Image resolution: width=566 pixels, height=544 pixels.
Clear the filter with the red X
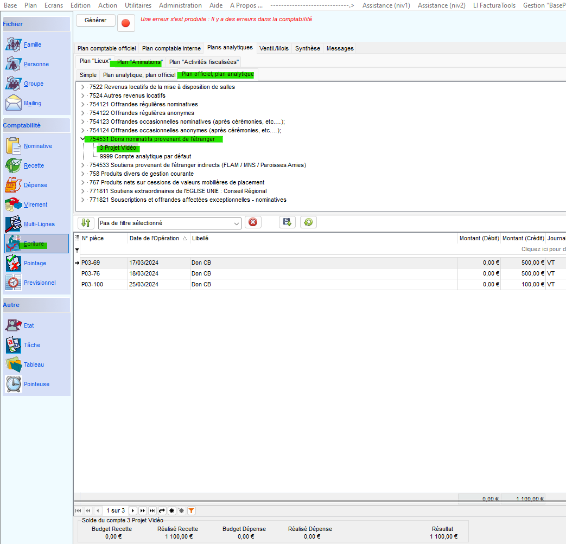tap(252, 222)
